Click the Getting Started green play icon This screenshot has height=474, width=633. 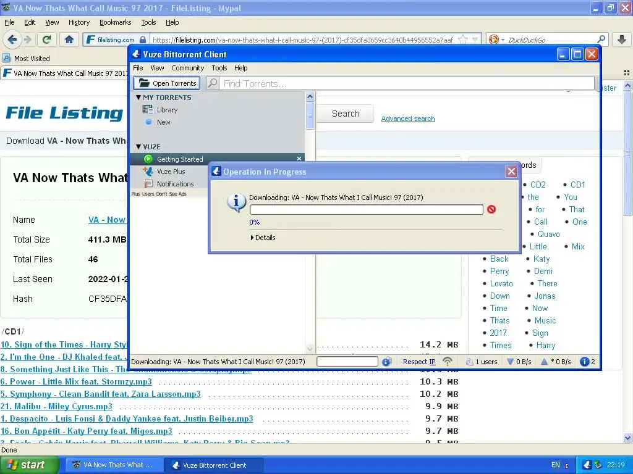click(148, 159)
